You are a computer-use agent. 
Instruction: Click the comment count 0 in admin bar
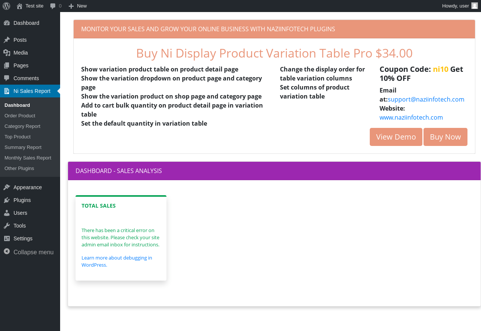point(60,6)
